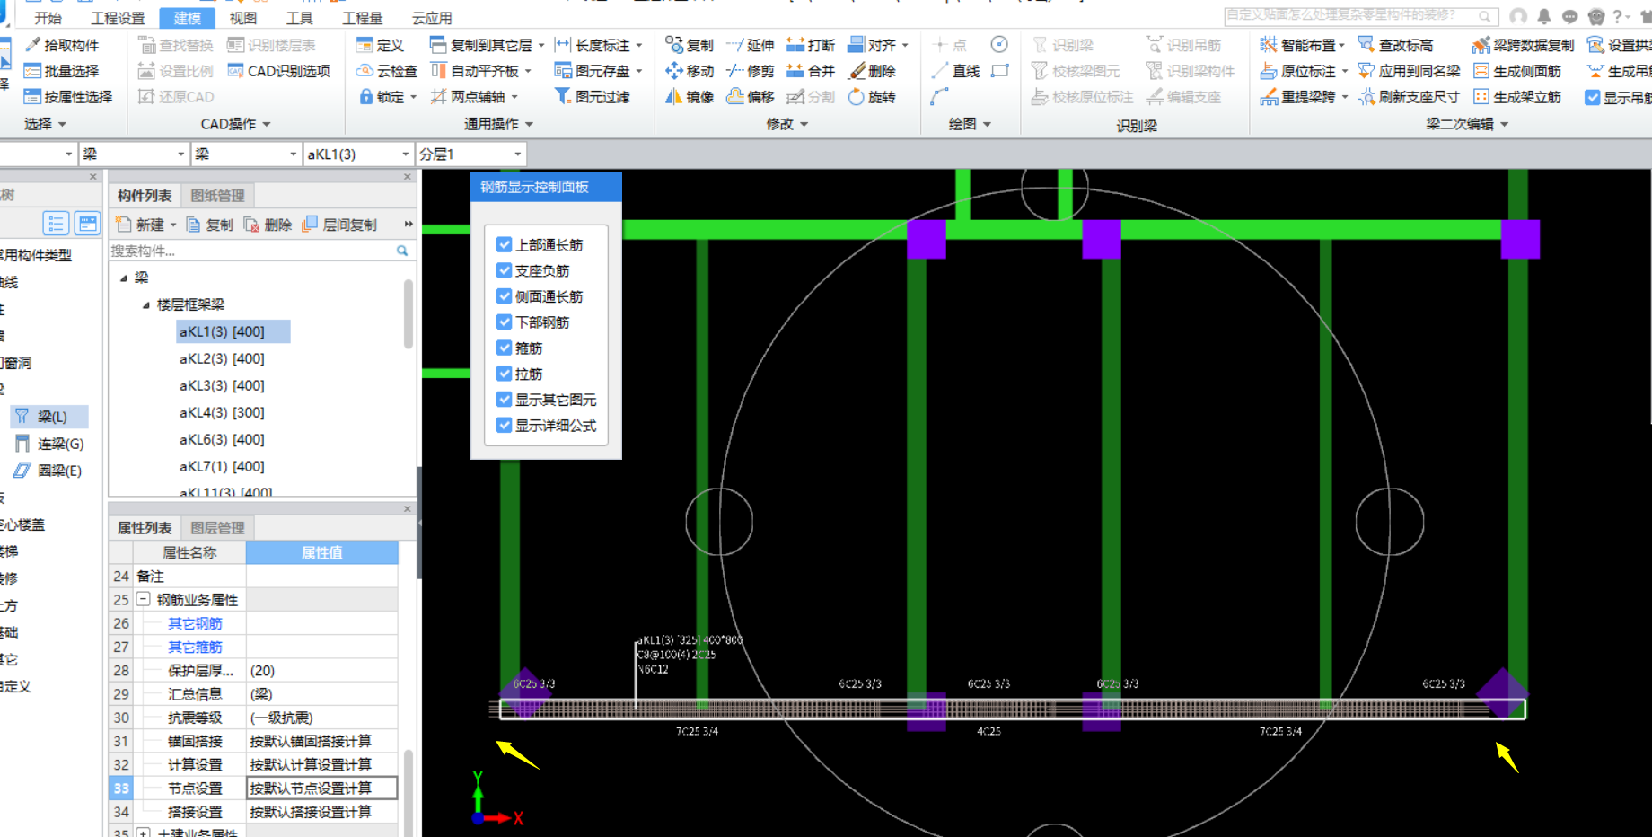Click the 删除 delete tool in ribbon
The height and width of the screenshot is (837, 1652).
pyautogui.click(x=872, y=71)
